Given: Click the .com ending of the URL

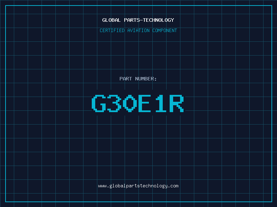Looking at the screenshot, I should coord(173,186).
